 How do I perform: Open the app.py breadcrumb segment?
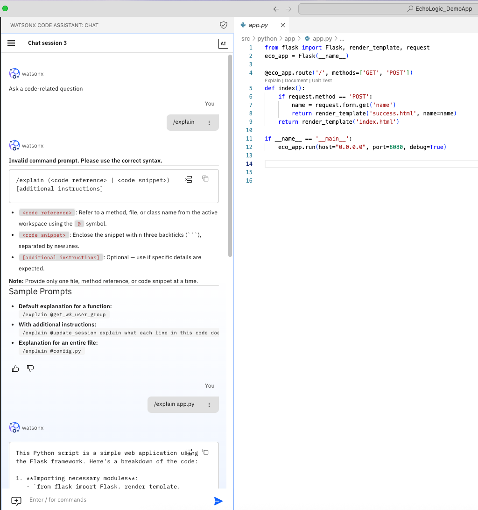tap(318, 39)
